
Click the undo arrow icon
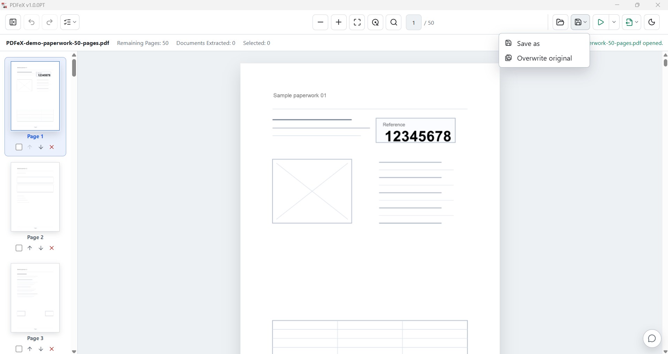(31, 22)
